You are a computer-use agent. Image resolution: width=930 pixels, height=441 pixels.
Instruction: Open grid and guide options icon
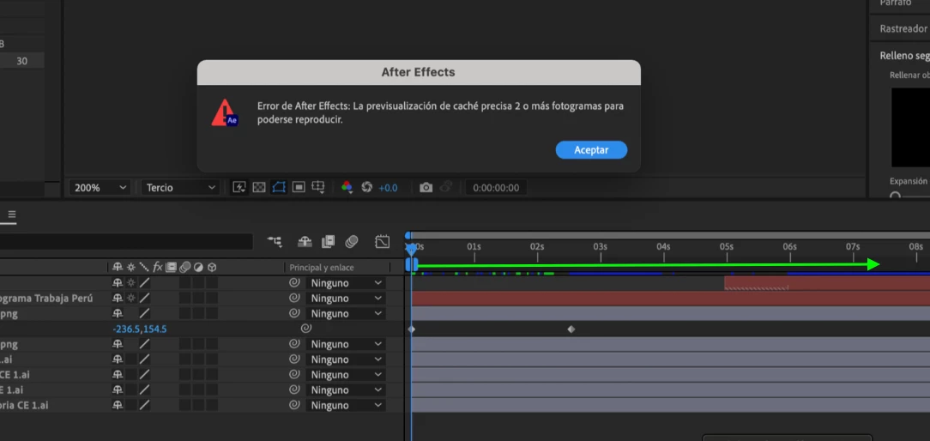coord(318,188)
